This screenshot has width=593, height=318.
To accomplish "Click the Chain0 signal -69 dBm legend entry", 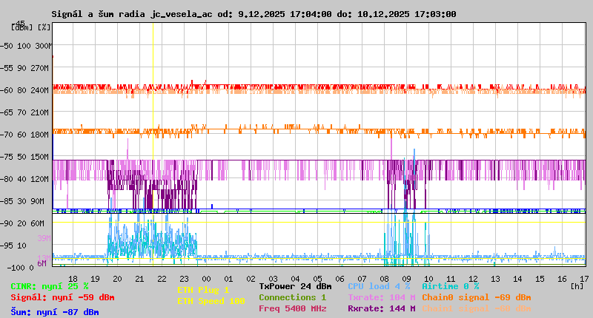I will (476, 297).
